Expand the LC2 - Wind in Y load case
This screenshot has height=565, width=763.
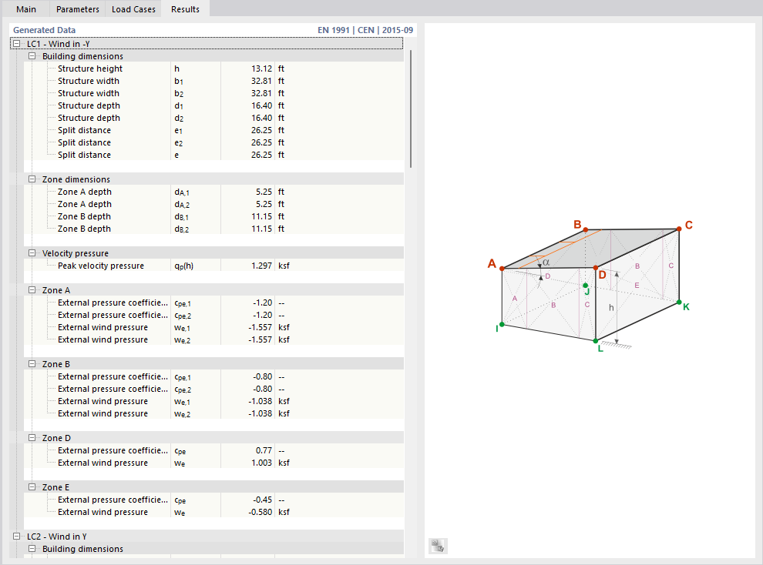[15, 537]
